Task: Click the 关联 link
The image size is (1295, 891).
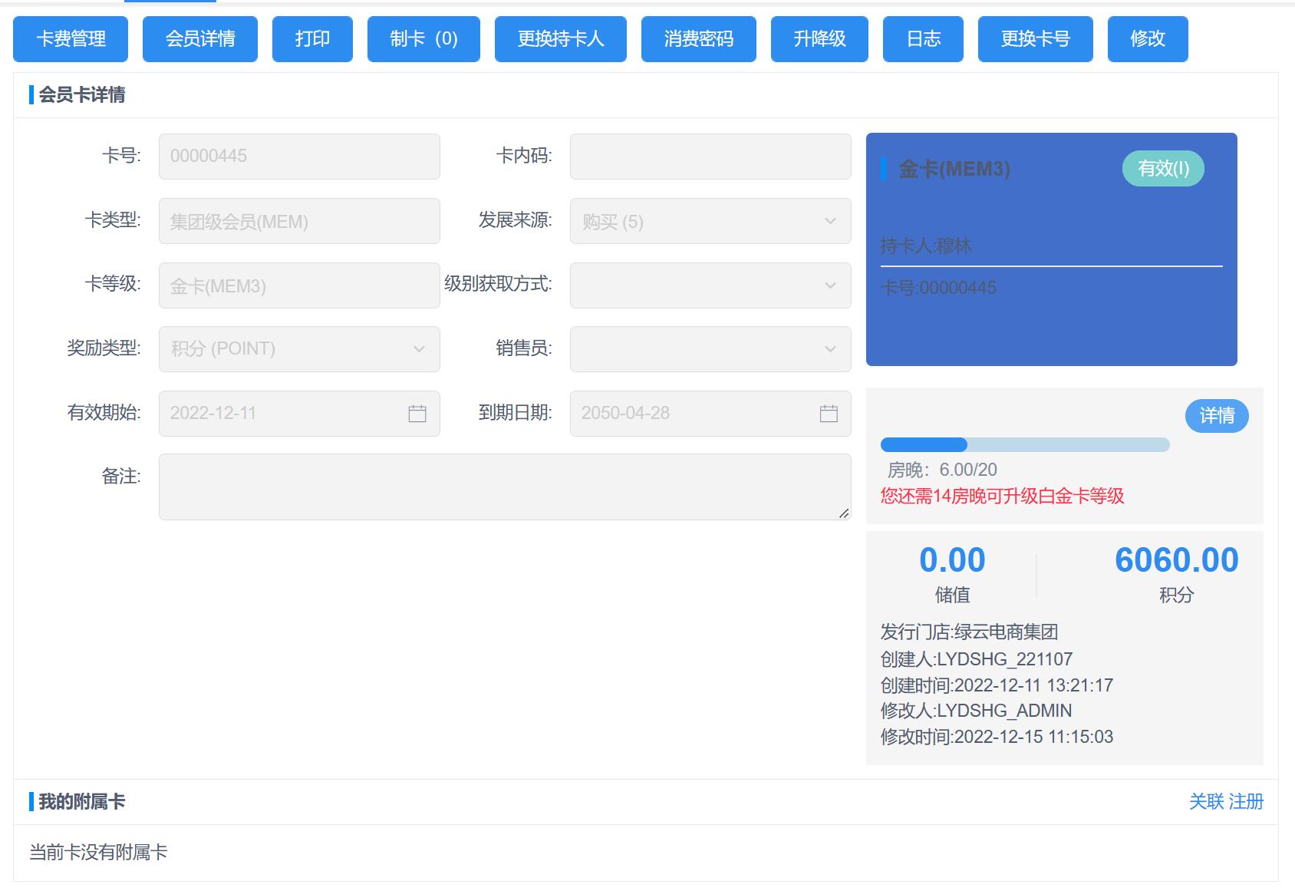Action: (x=1206, y=802)
